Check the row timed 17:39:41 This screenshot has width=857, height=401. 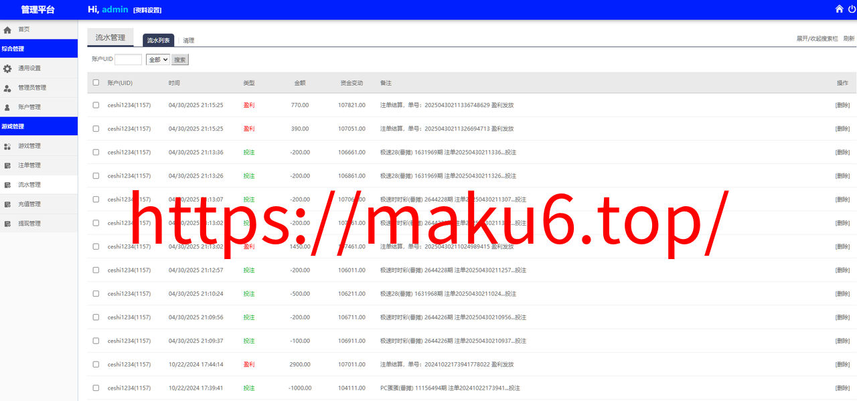(x=96, y=388)
